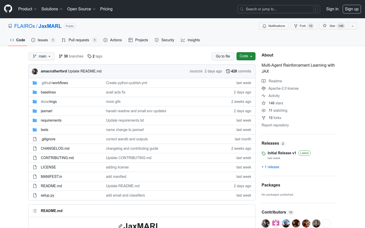This screenshot has width=365, height=228.
Task: Open the Pull requests tab
Action: (79, 40)
